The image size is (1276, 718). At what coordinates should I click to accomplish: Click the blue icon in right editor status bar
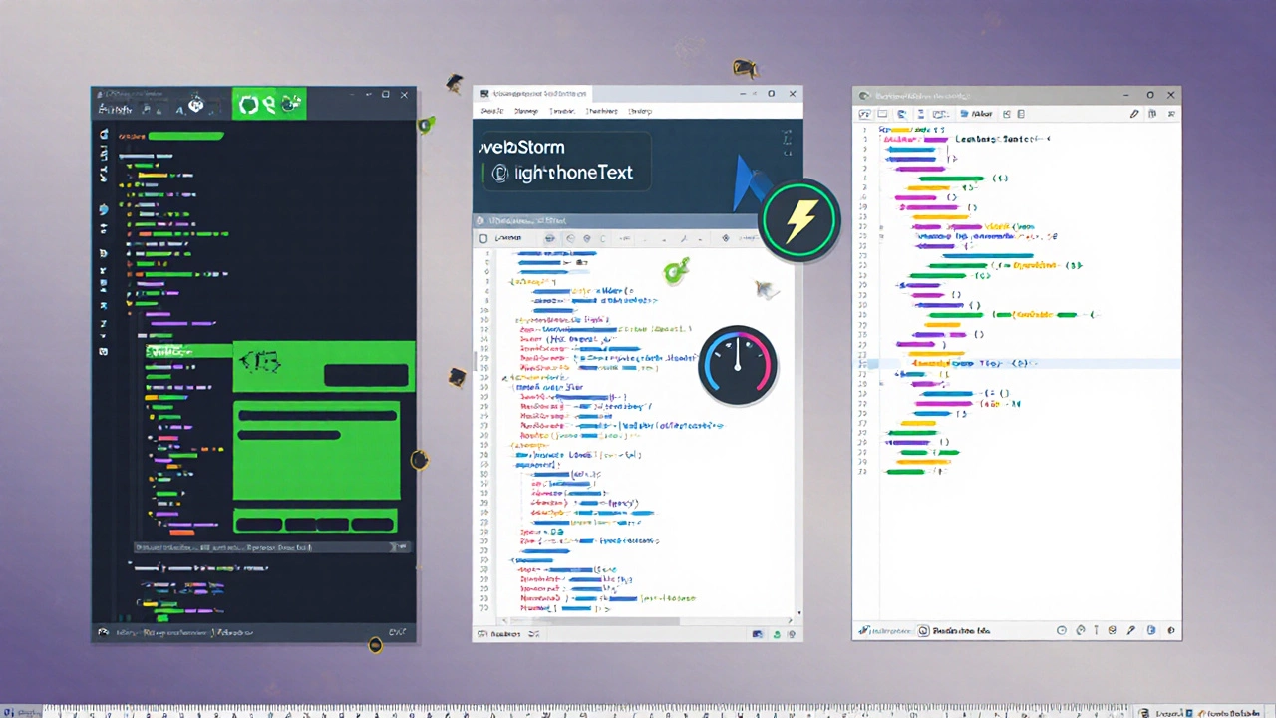(x=1151, y=630)
